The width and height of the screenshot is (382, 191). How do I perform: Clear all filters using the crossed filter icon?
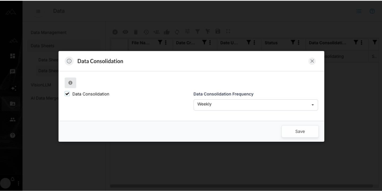click(x=208, y=32)
